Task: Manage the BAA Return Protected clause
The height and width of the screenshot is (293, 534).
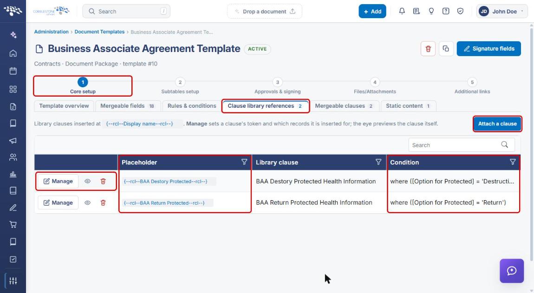Action: (58, 203)
